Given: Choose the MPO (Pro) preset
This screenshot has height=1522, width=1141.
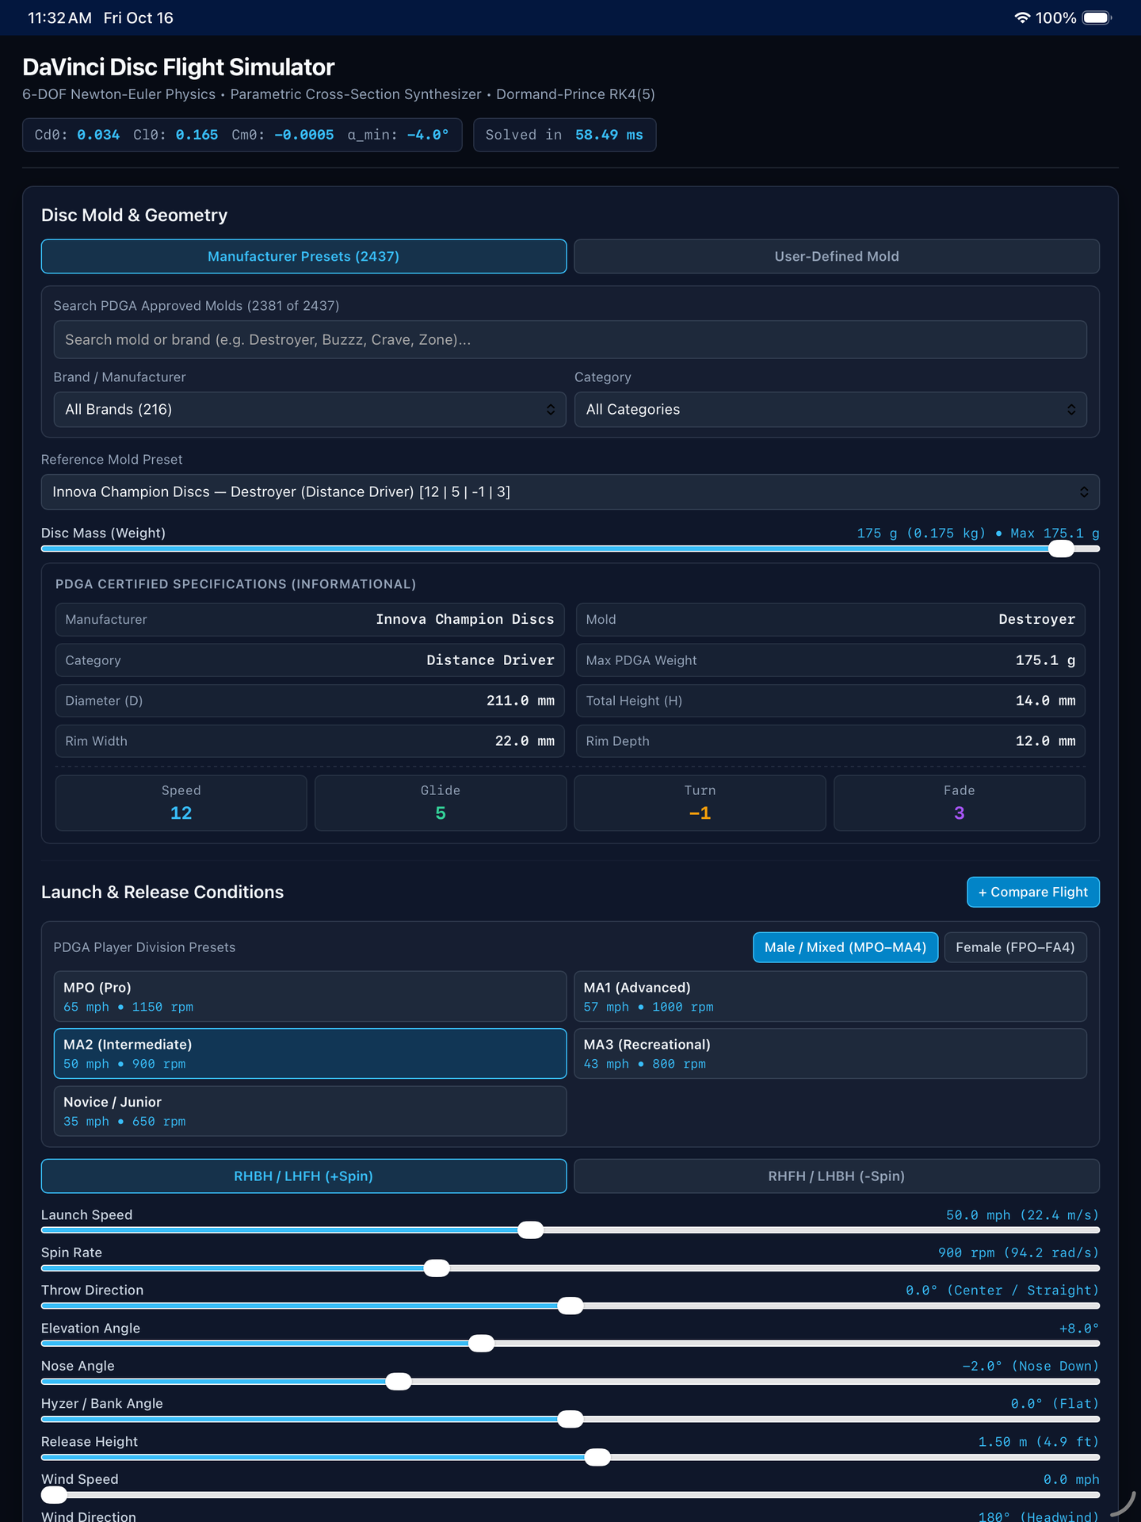Looking at the screenshot, I should 310,996.
